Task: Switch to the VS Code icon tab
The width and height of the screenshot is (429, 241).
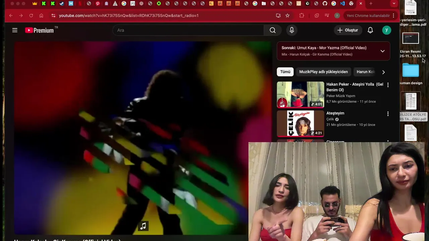Action: coord(342,4)
